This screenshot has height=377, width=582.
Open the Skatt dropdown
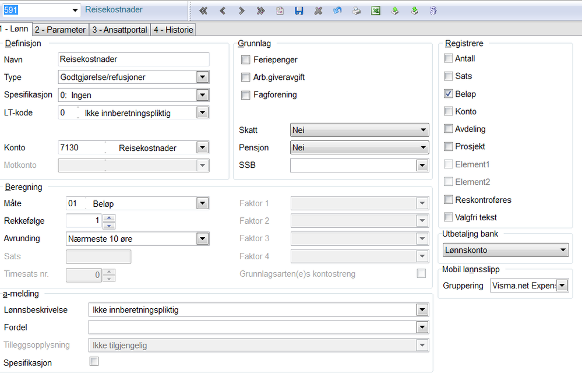click(x=423, y=130)
